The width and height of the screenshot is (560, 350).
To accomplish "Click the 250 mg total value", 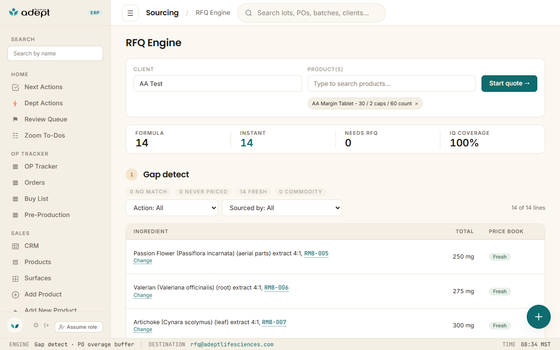I will click(463, 257).
